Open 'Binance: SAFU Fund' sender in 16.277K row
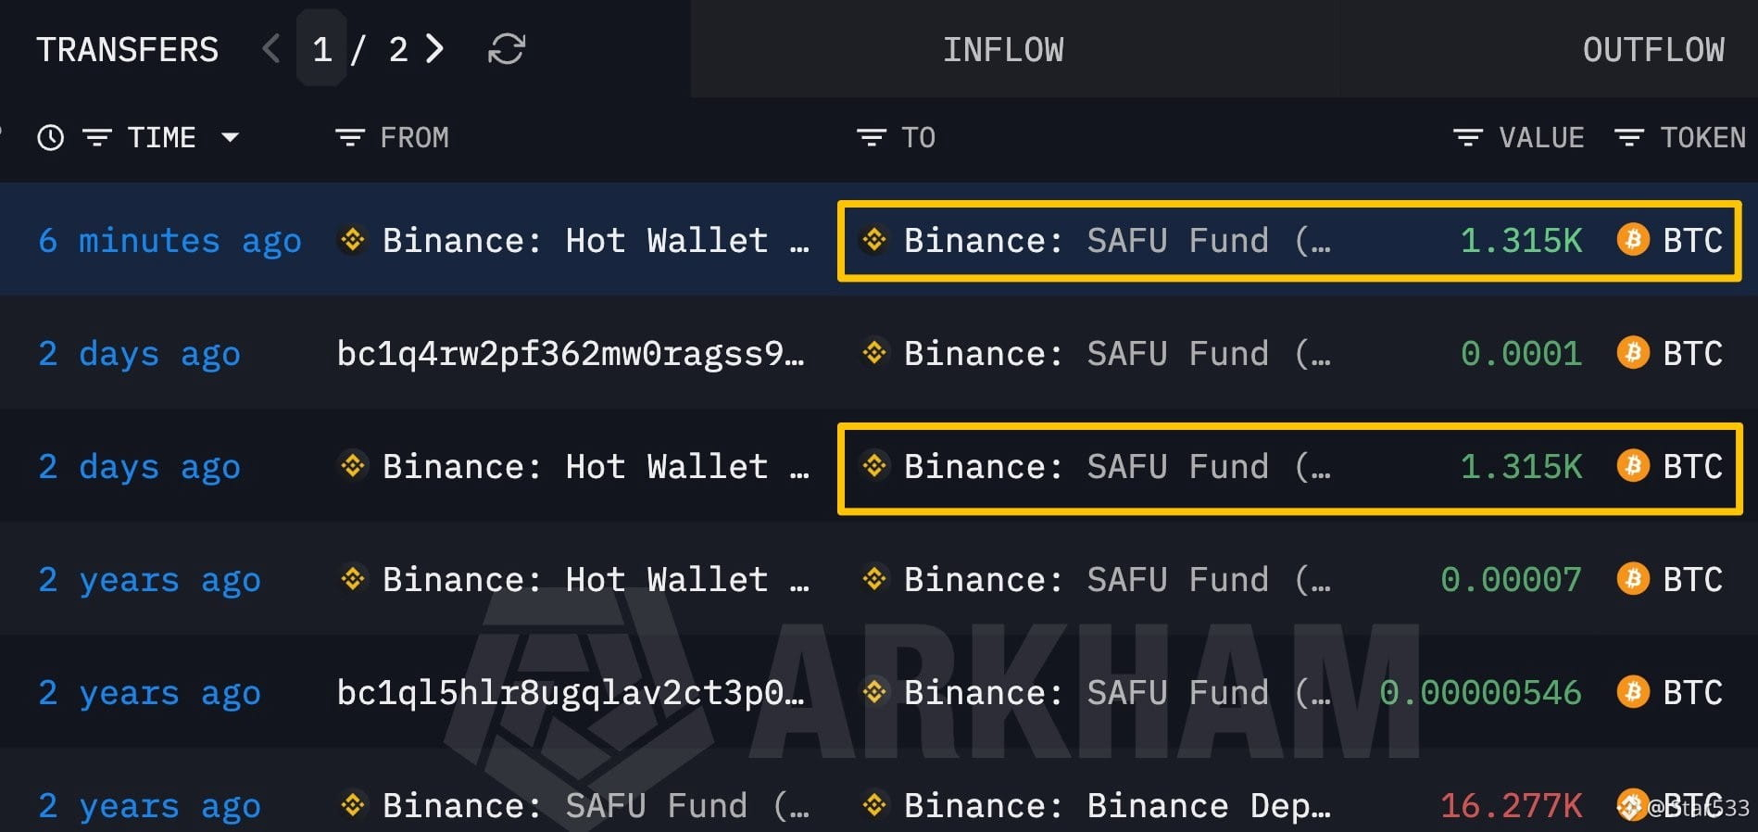 coord(596,806)
